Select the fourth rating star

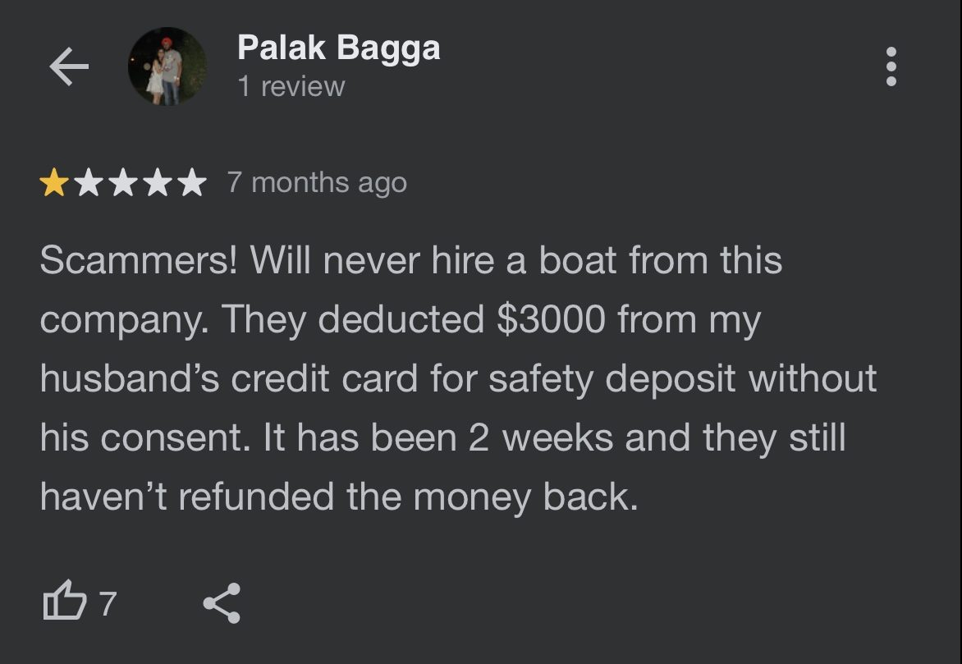158,182
